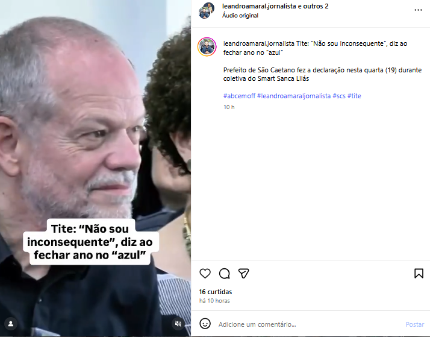Open the #abcemoff hashtag
430x337 pixels.
coord(239,96)
